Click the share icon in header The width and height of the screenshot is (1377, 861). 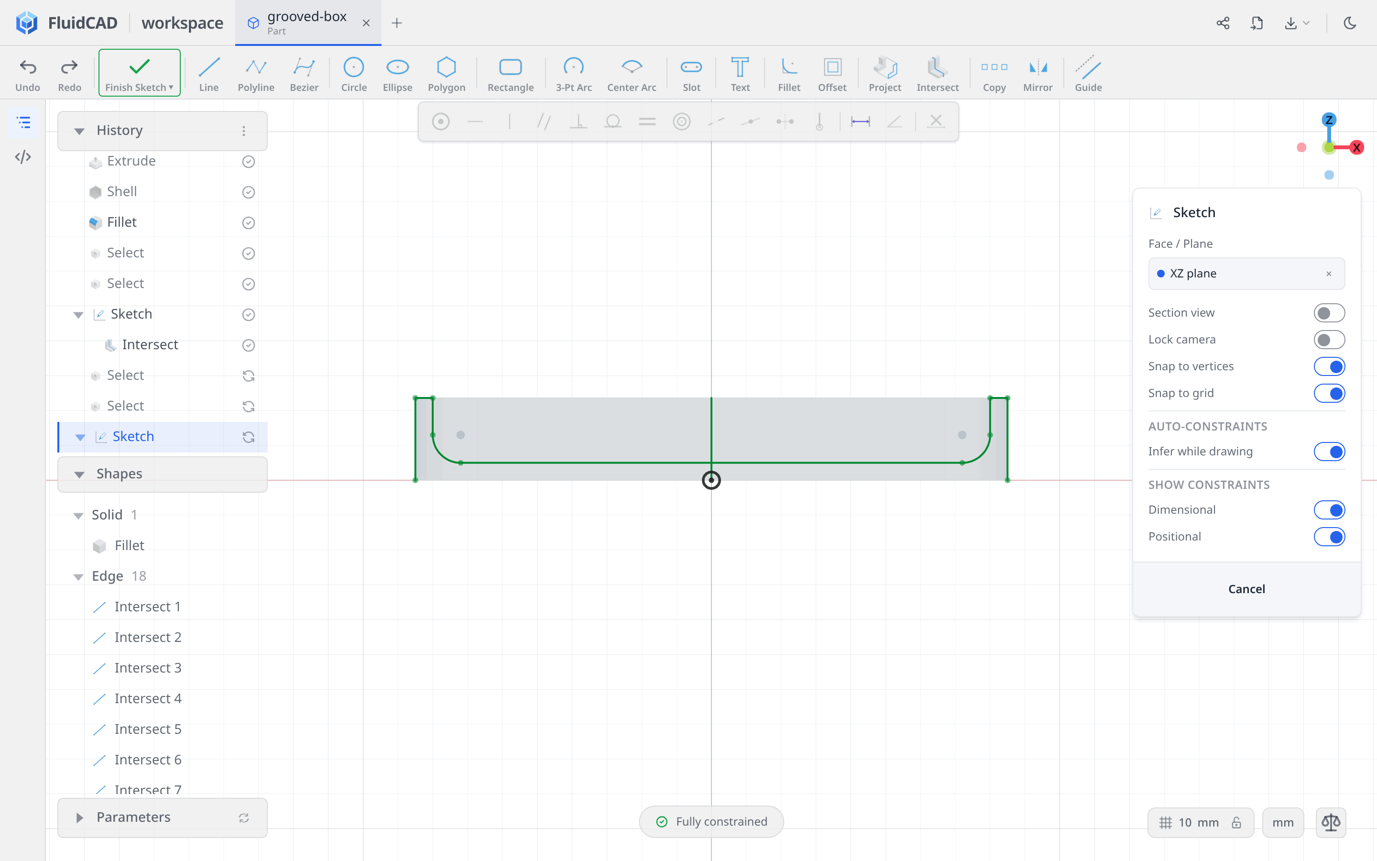[1223, 23]
